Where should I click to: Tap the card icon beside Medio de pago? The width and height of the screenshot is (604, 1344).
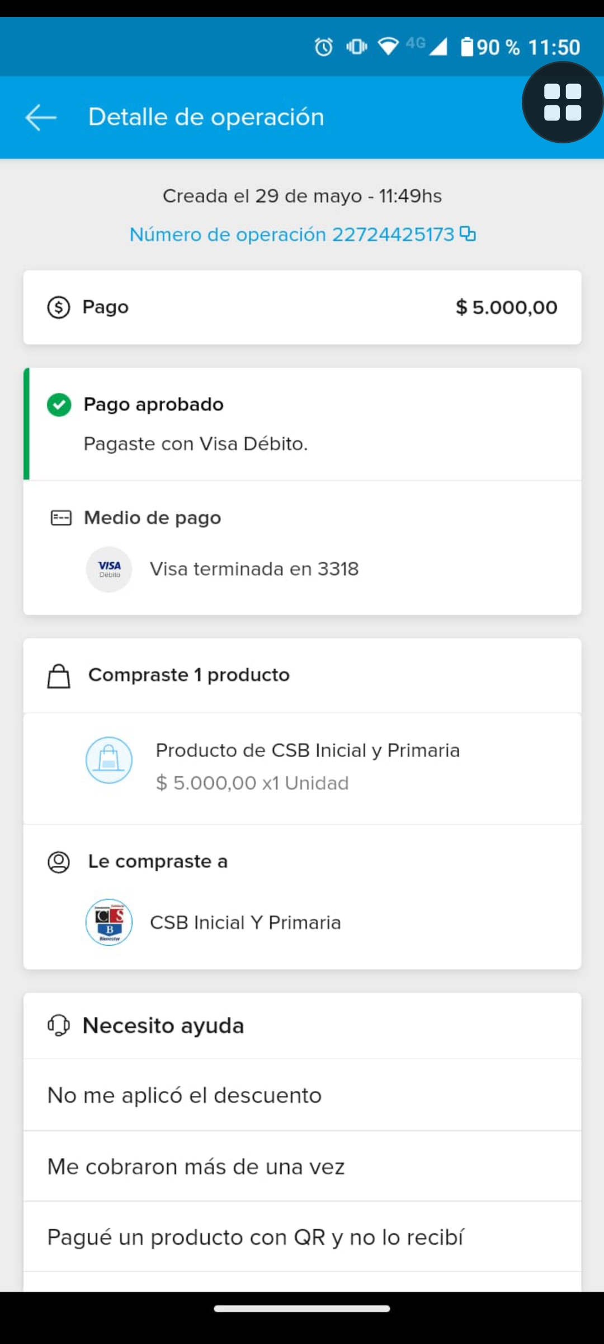pos(61,518)
